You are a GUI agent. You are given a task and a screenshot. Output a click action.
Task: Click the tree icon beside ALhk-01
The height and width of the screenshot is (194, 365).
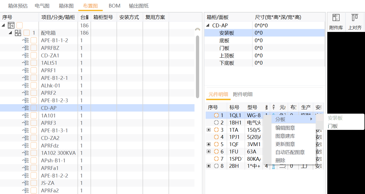click(25, 86)
